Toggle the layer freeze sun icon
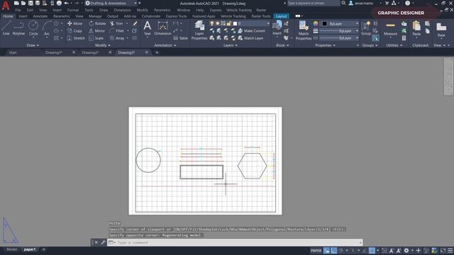The width and height of the screenshot is (454, 255). click(218, 23)
